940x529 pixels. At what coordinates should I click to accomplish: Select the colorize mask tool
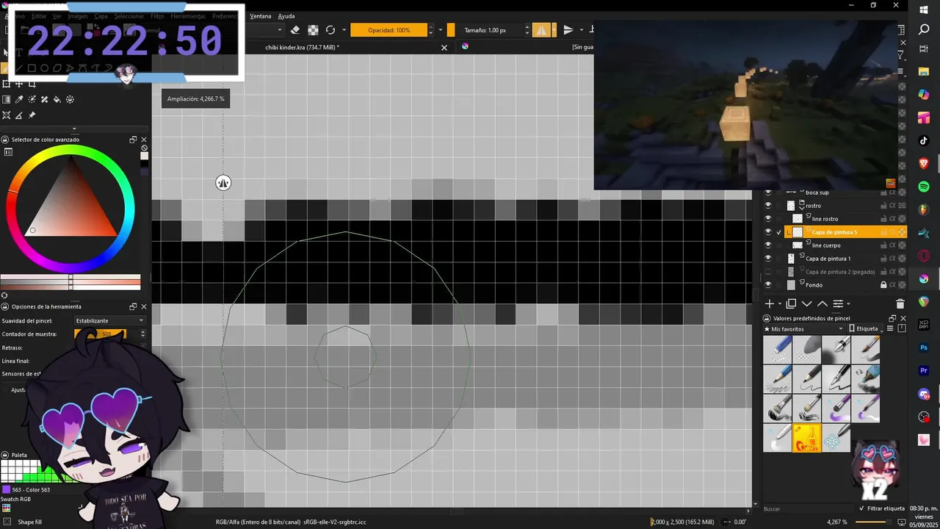pyautogui.click(x=32, y=99)
